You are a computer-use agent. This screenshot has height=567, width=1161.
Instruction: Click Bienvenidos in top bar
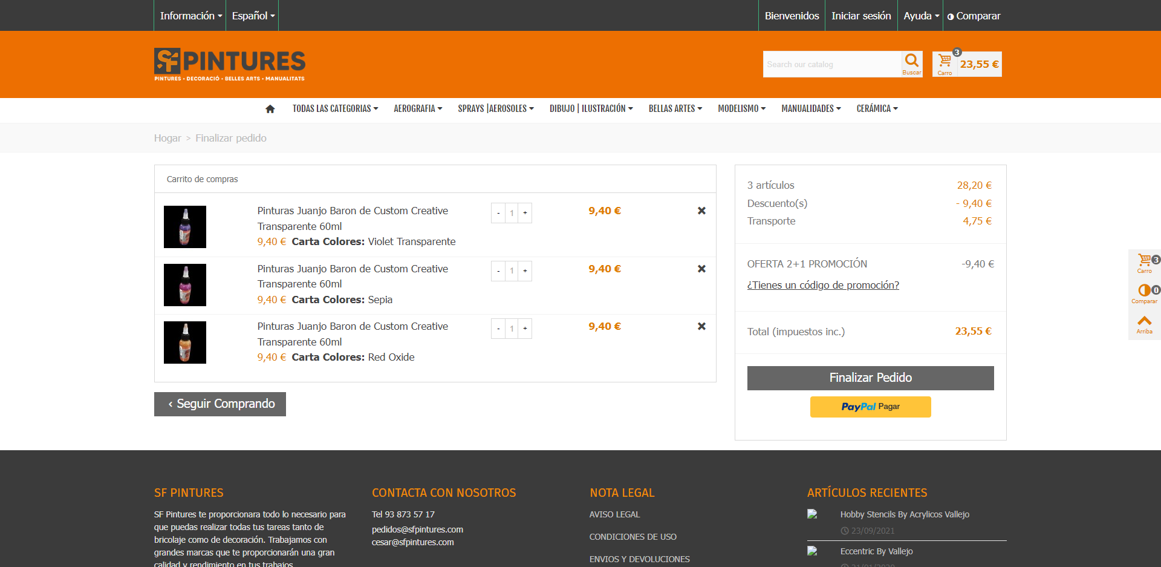pyautogui.click(x=792, y=16)
